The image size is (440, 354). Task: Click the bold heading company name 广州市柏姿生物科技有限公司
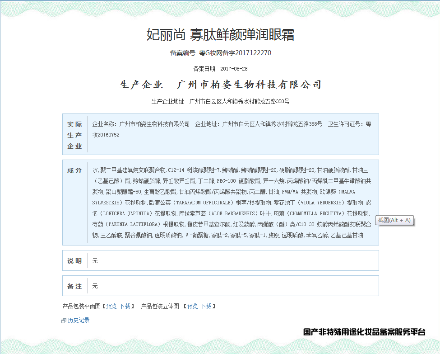[x=249, y=85]
